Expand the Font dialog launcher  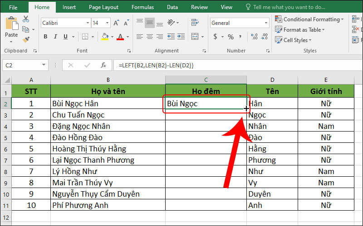[x=129, y=51]
